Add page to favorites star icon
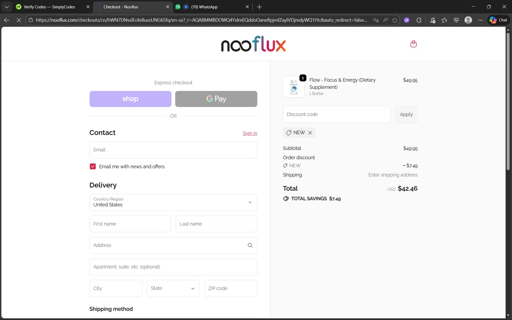The image size is (512, 320). (395, 20)
